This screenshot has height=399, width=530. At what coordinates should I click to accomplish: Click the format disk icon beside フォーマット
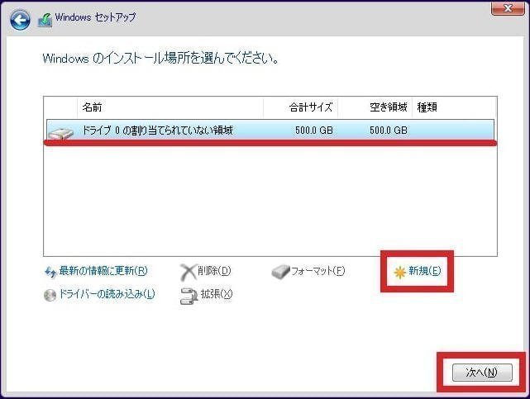(280, 272)
